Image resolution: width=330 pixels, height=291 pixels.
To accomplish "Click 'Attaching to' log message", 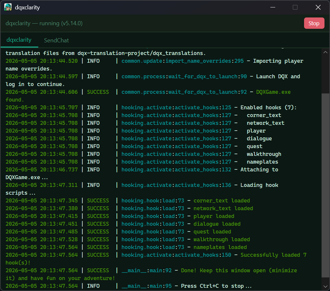I will tap(259, 170).
